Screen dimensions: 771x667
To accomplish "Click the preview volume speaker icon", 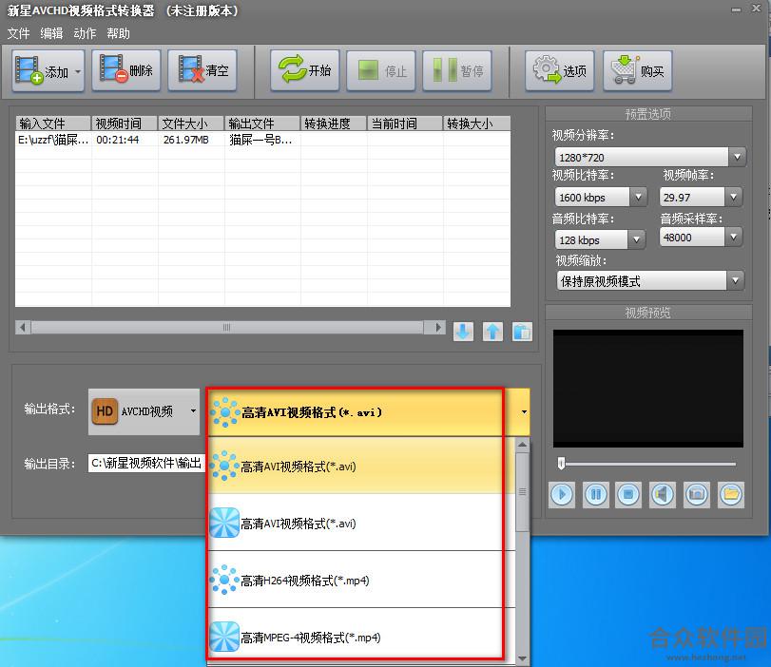I will click(x=663, y=494).
